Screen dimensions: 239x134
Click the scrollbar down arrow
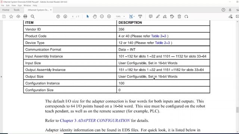coord(238,132)
